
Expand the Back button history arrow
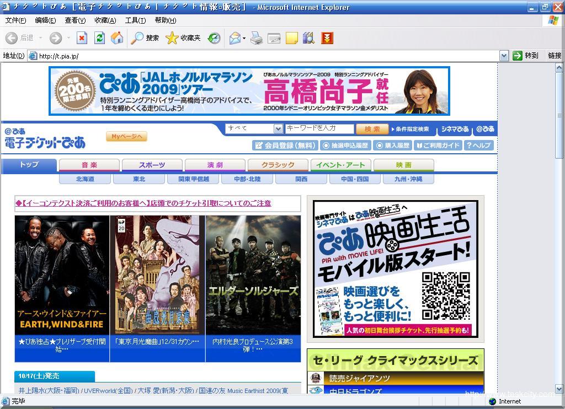40,38
